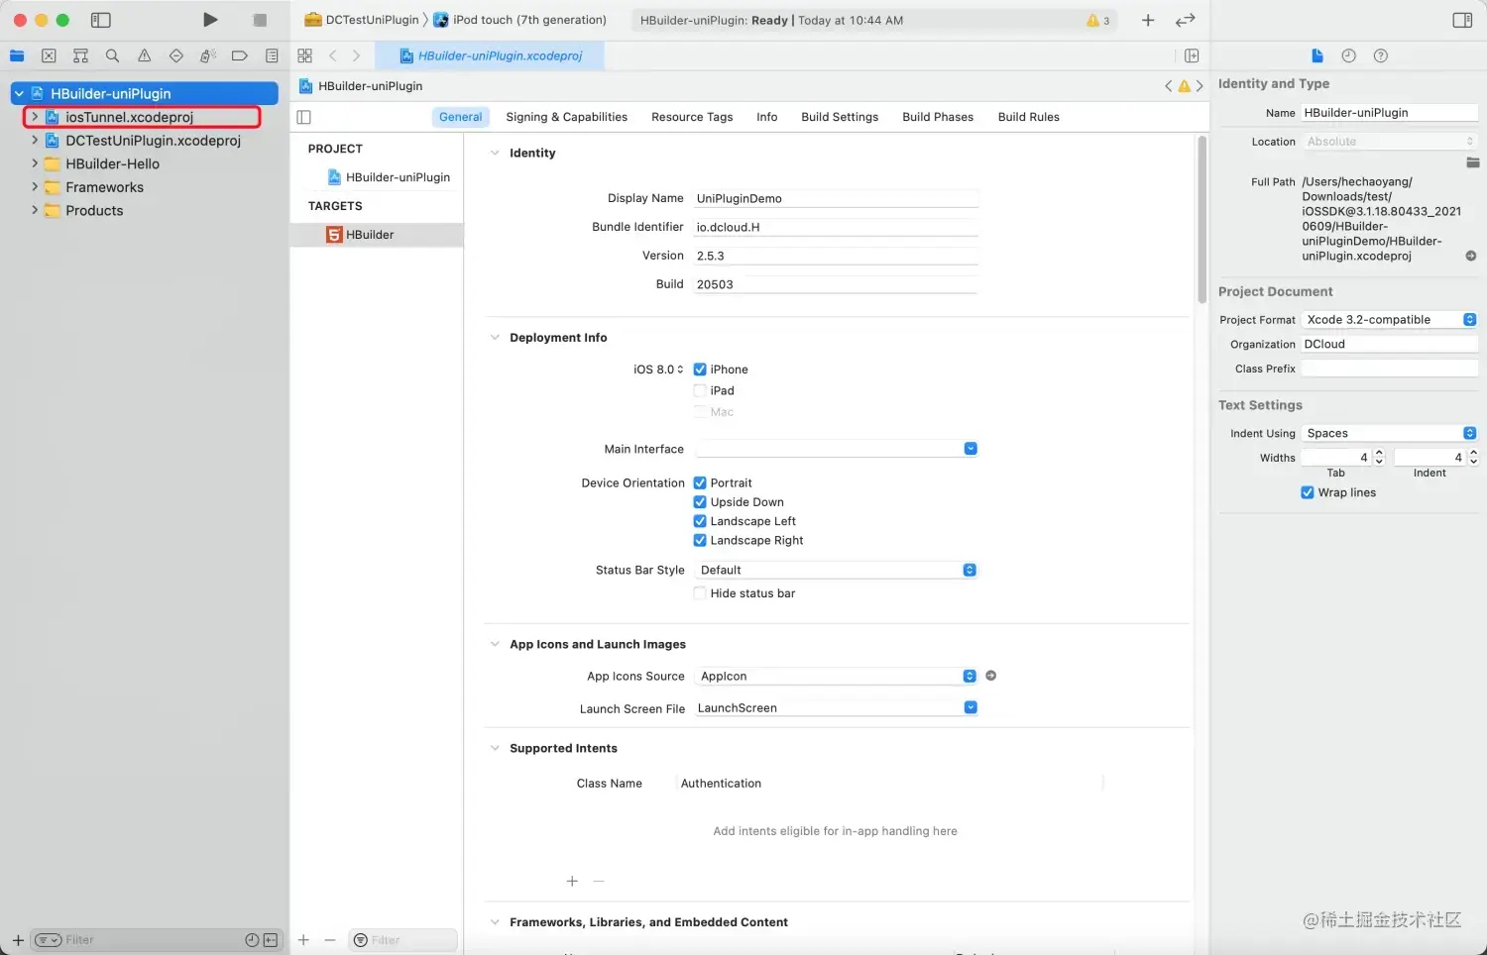Reveal the full path in Finder arrow
The height and width of the screenshot is (955, 1487).
[x=1470, y=256]
